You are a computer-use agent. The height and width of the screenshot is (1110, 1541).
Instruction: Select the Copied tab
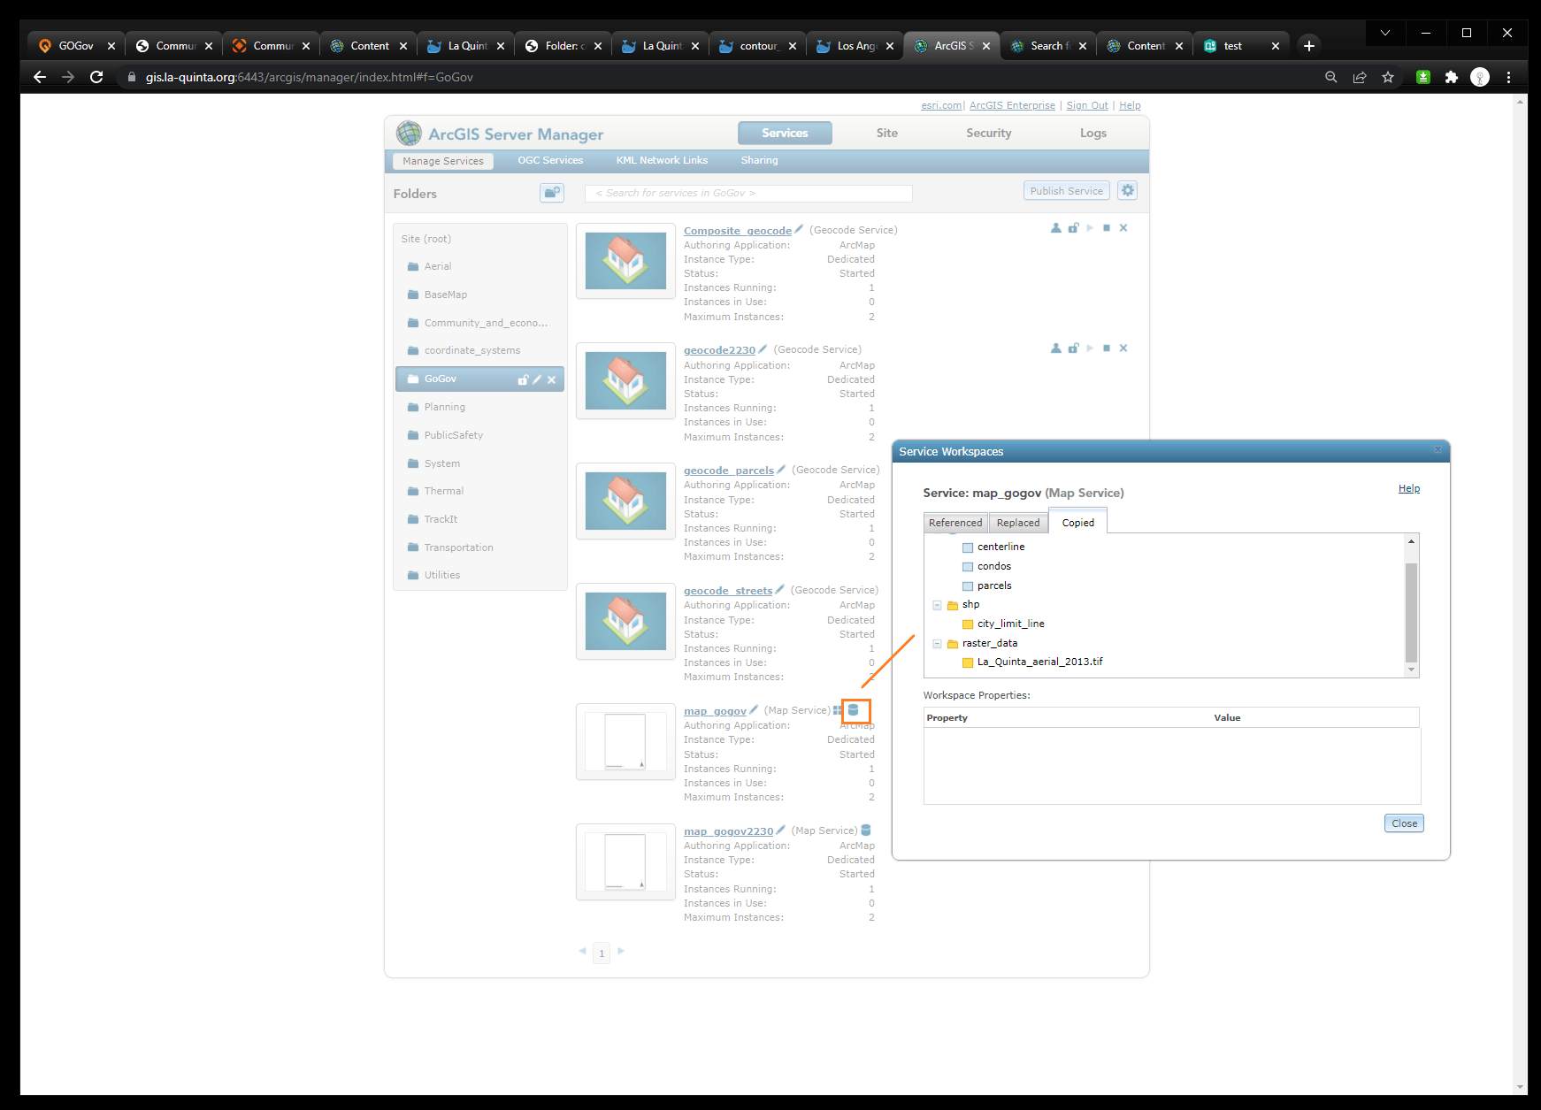(x=1078, y=522)
